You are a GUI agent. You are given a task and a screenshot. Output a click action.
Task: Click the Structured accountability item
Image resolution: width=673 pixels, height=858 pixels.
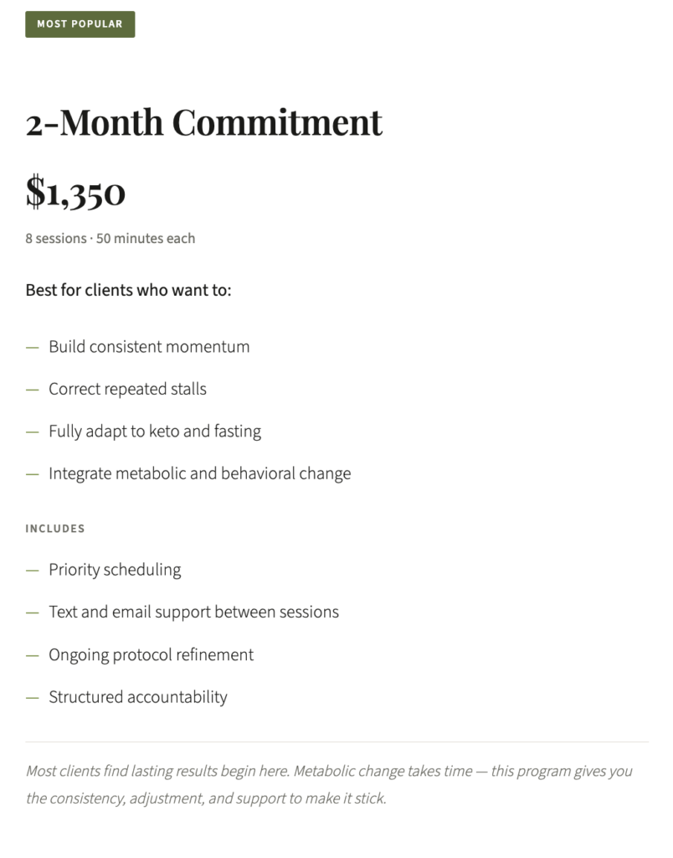pyautogui.click(x=137, y=697)
